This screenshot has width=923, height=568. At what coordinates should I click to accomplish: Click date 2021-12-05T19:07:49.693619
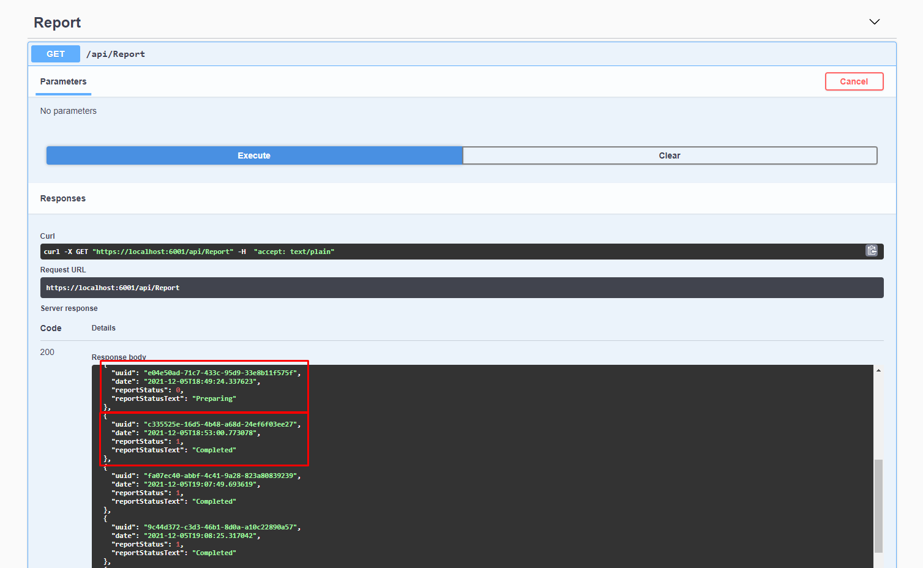coord(200,484)
